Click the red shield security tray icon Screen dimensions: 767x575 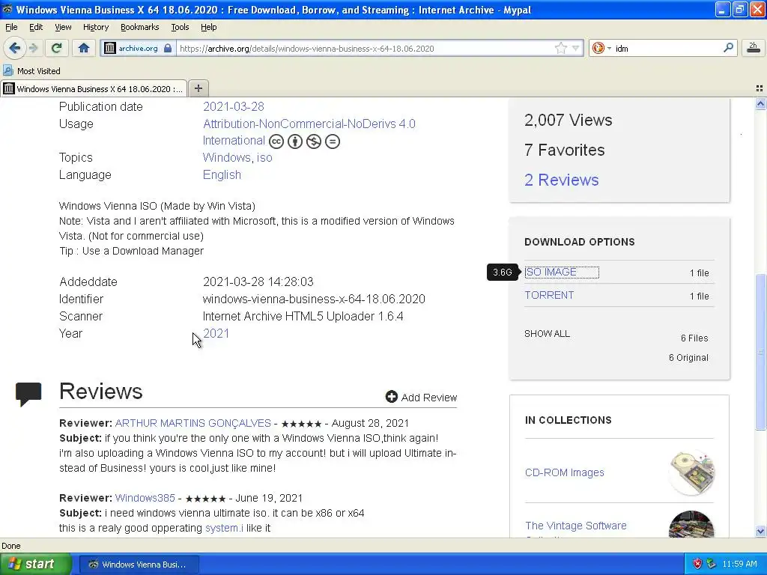point(697,564)
